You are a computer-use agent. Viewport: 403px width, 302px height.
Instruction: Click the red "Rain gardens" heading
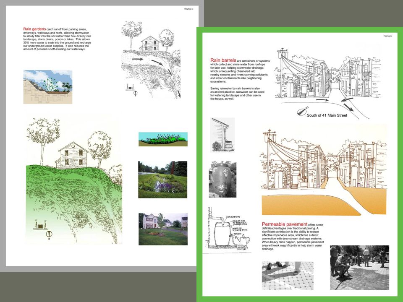tap(34, 29)
